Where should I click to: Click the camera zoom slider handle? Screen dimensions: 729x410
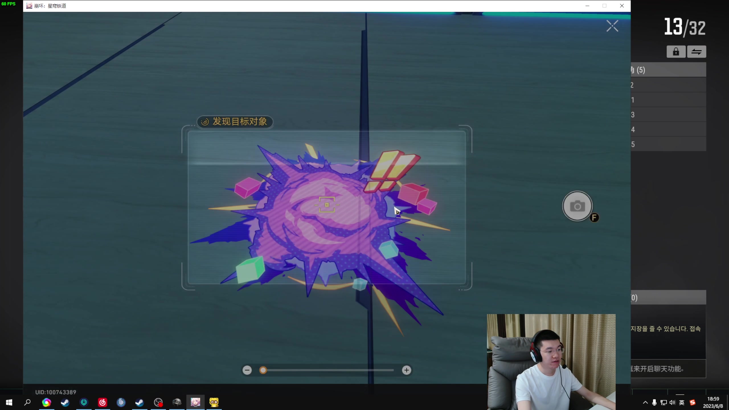click(x=263, y=370)
